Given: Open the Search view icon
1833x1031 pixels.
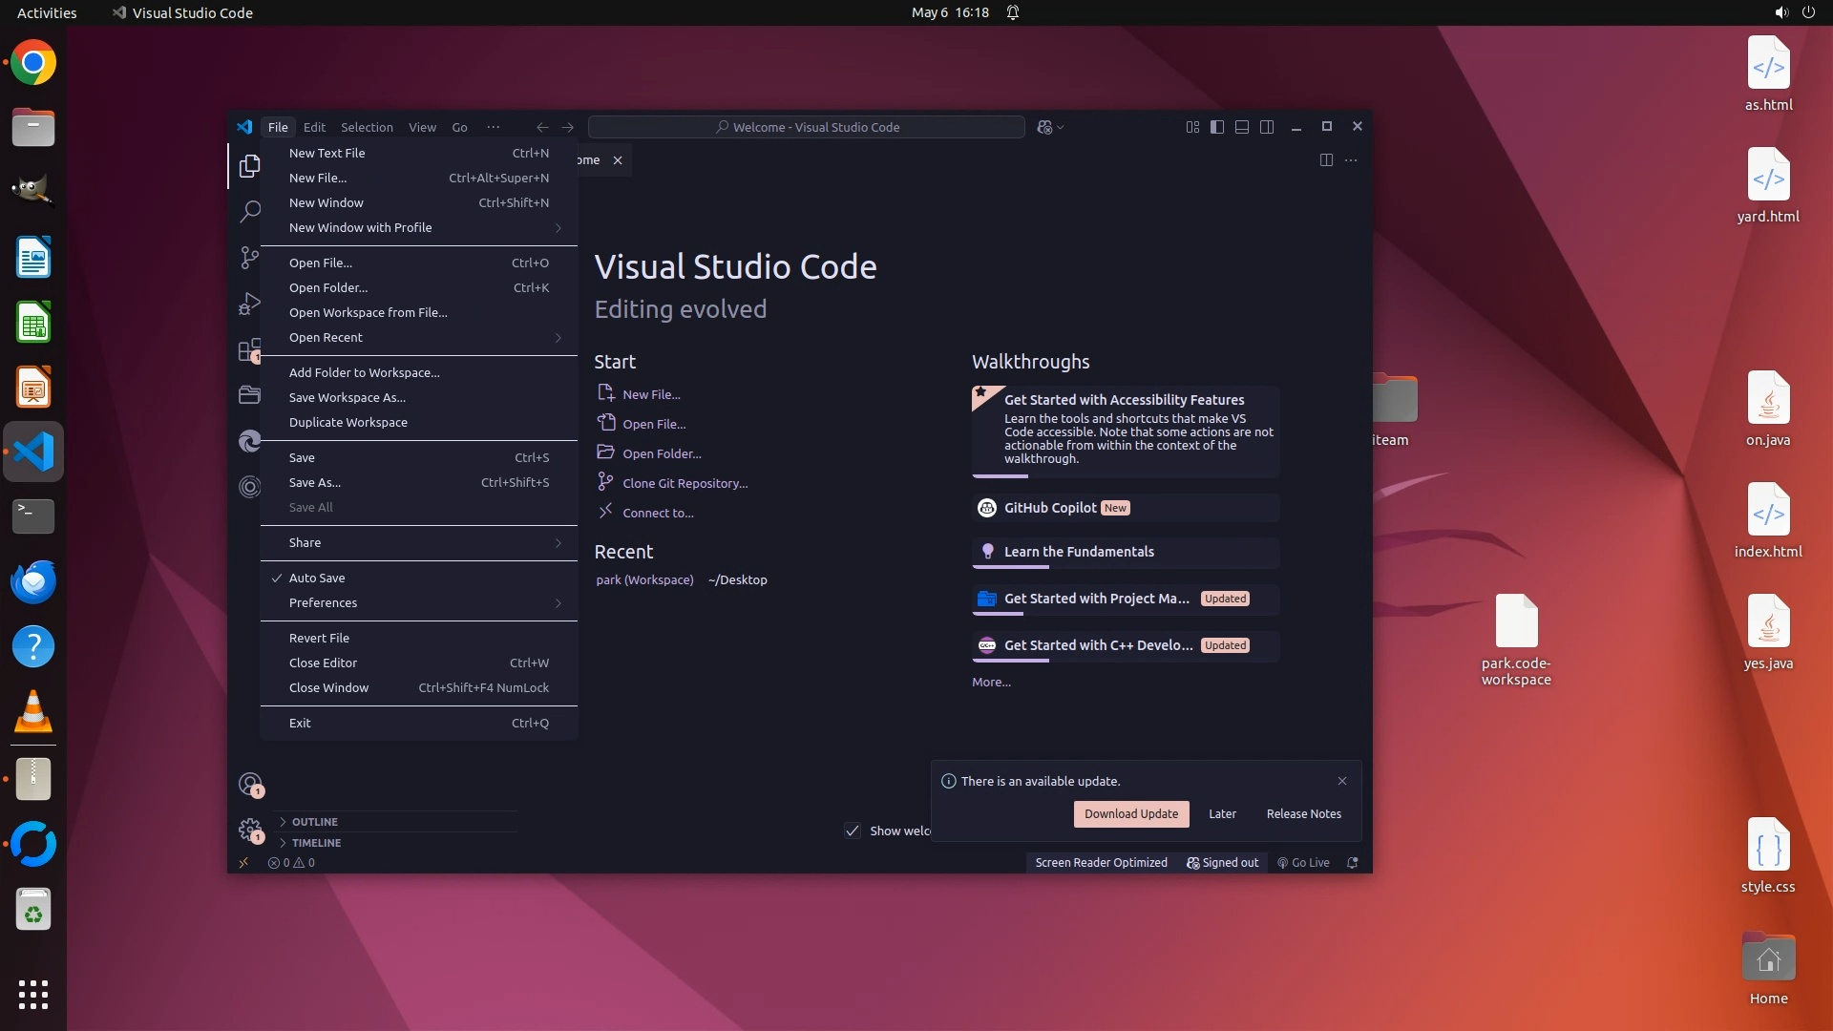Looking at the screenshot, I should [x=249, y=211].
